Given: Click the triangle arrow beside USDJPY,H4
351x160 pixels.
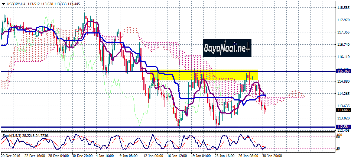Looking at the screenshot, I should [3, 4].
